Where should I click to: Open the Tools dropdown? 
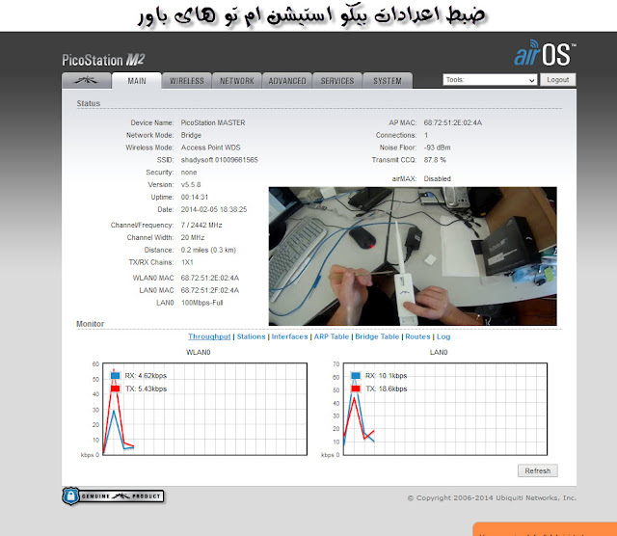coord(490,80)
